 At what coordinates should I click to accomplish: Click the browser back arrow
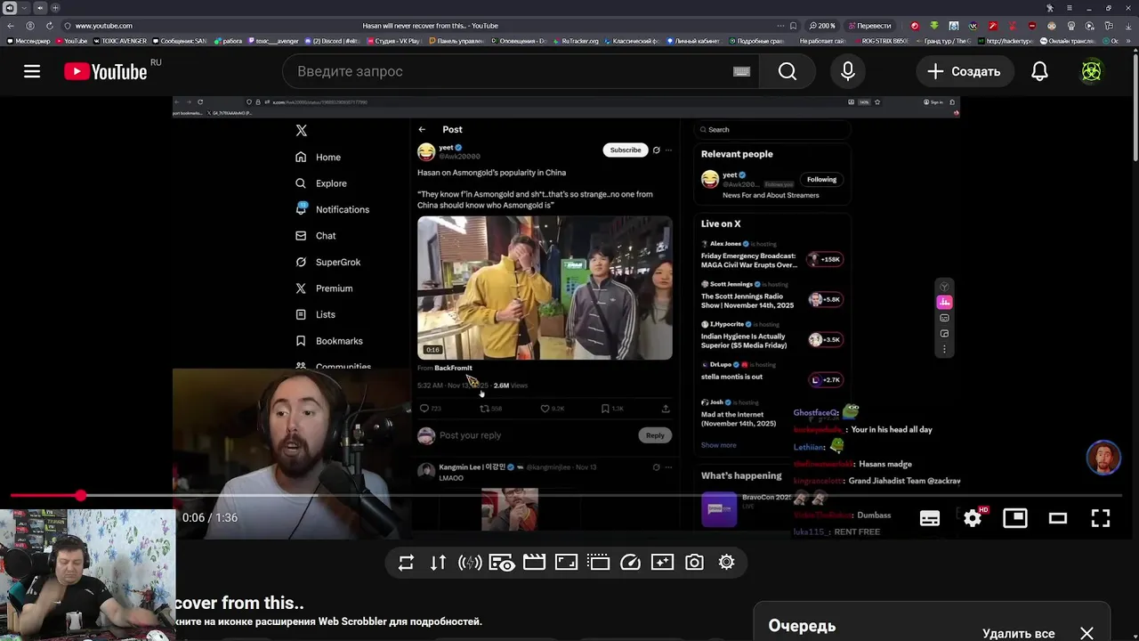12,26
